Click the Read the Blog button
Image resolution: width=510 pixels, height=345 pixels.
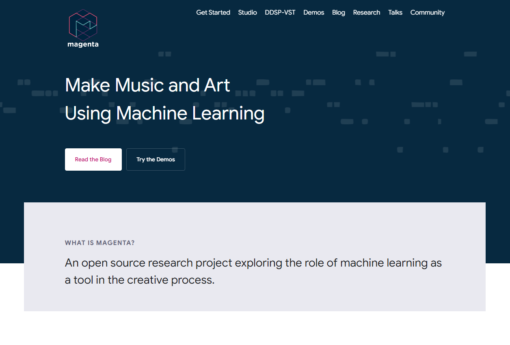(93, 159)
